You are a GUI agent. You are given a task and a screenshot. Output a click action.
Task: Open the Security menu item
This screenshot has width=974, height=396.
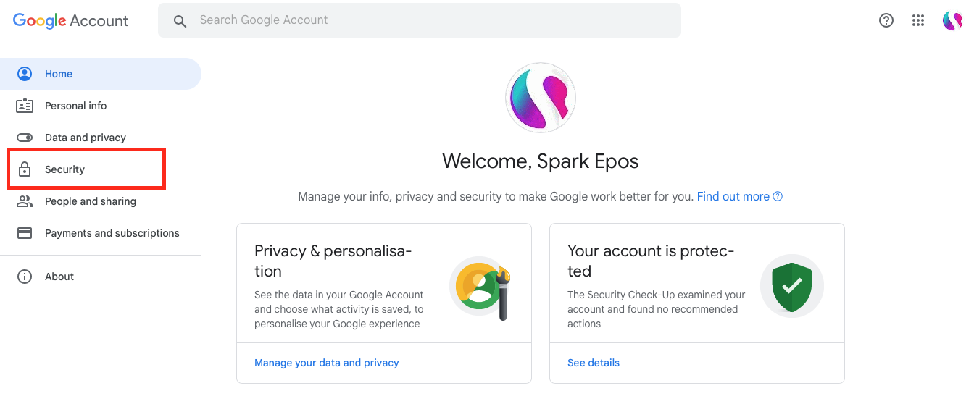pyautogui.click(x=87, y=169)
